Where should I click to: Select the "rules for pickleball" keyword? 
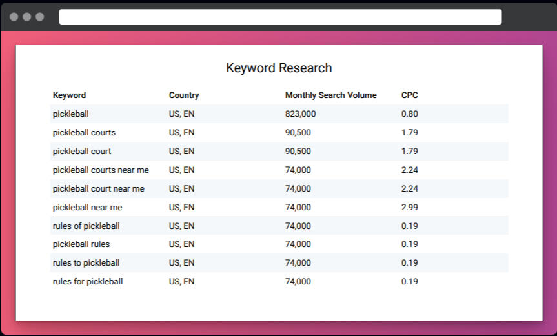point(88,282)
